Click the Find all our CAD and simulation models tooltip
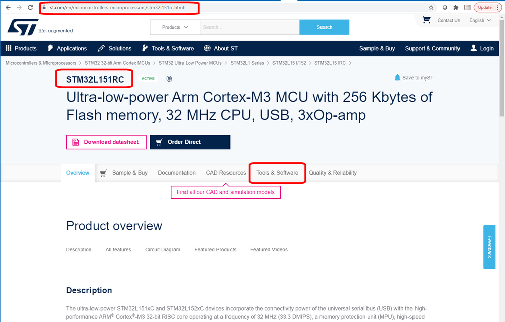This screenshot has width=505, height=322. point(226,192)
